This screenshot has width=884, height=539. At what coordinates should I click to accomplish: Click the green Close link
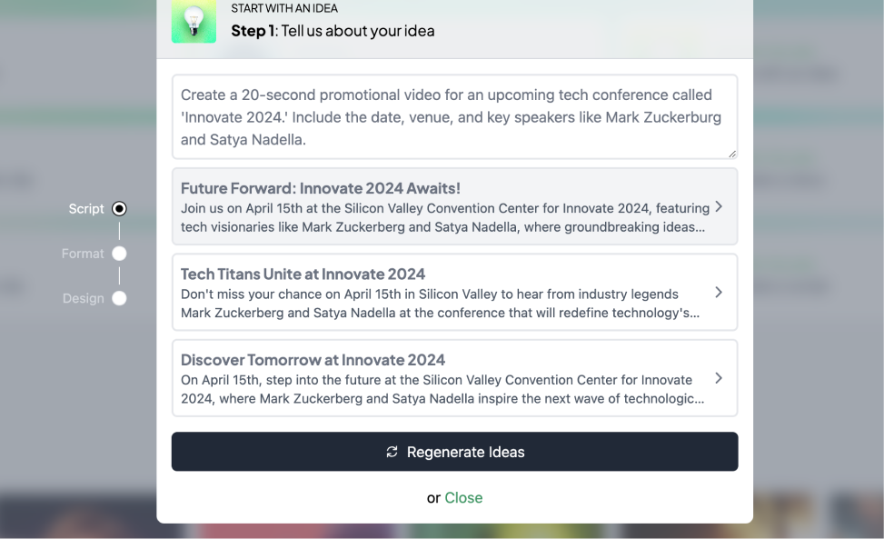463,498
